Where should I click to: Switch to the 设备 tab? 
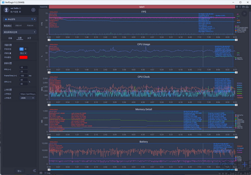click(10, 38)
